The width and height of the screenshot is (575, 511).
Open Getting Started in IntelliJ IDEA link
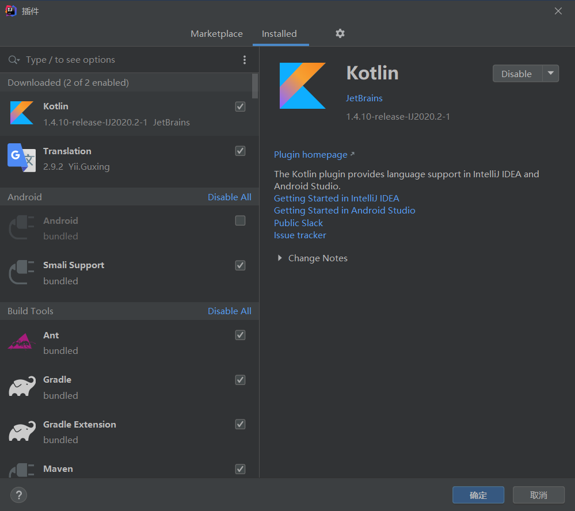336,199
